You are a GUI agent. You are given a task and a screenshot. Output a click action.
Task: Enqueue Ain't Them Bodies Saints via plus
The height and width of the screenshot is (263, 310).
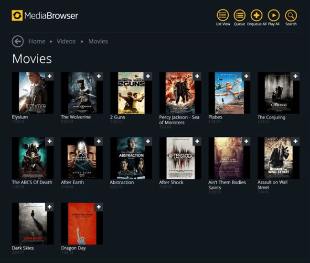246,141
